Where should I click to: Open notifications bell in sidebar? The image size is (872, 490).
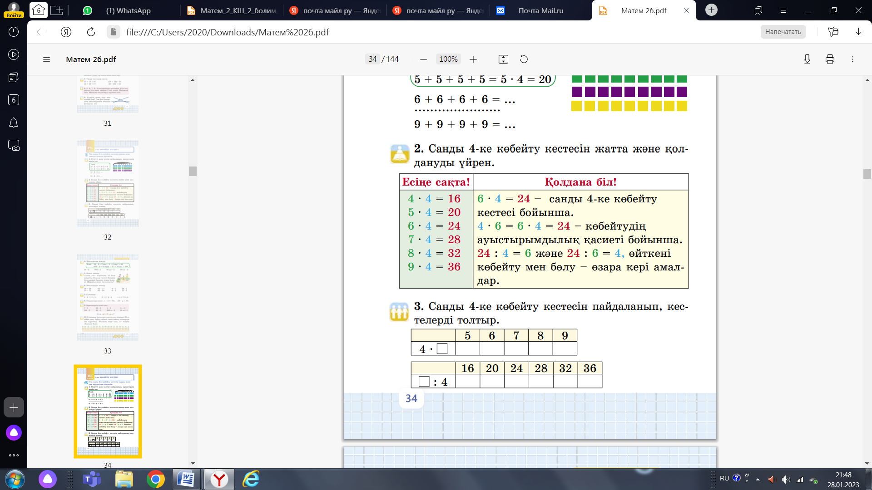click(x=14, y=122)
